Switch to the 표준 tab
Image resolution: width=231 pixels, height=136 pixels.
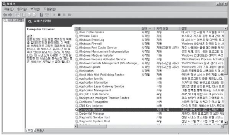click(x=39, y=130)
